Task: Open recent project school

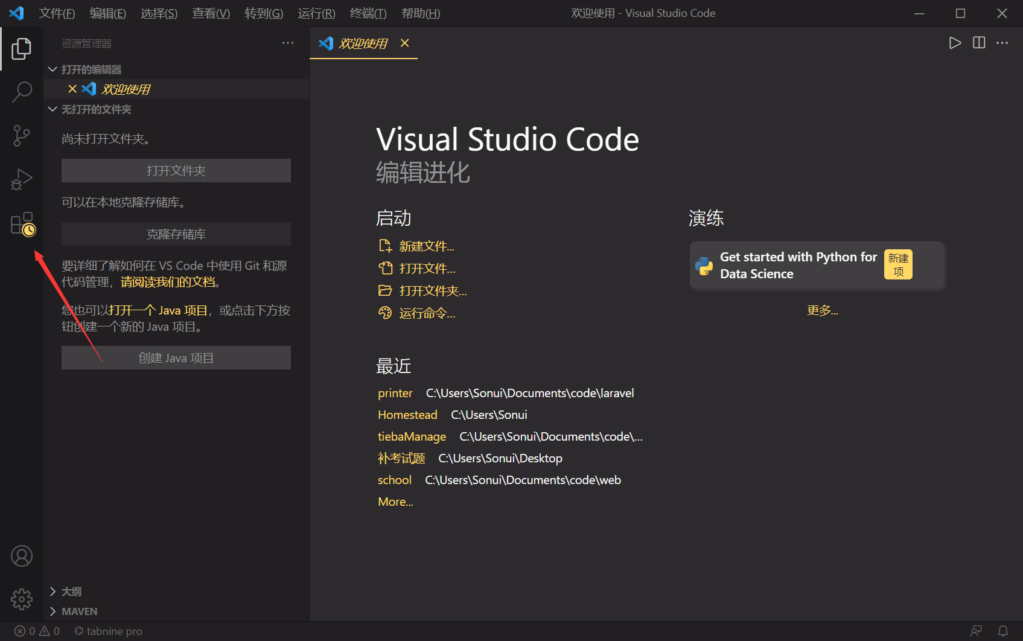Action: point(395,480)
